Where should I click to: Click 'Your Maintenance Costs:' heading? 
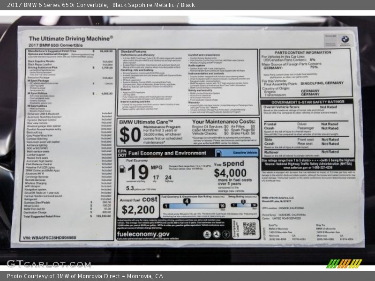click(x=224, y=122)
